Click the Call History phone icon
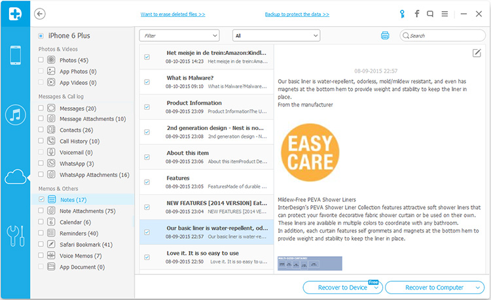491x300 pixels. [x=51, y=141]
